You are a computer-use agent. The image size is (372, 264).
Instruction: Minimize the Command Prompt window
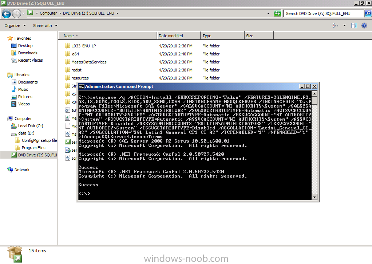301,86
